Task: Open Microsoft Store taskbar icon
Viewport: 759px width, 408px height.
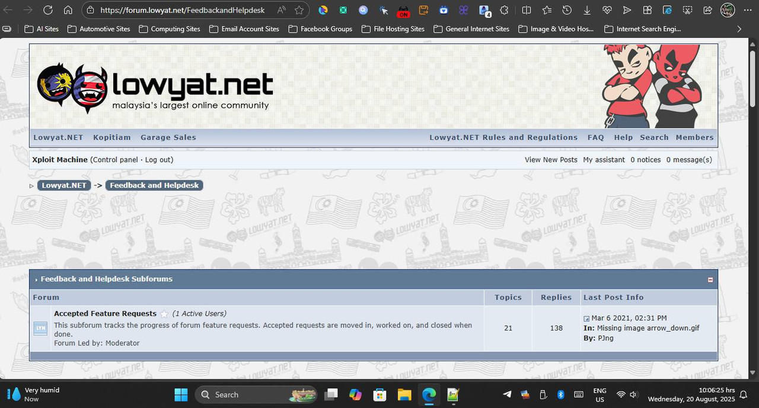Action: tap(379, 394)
